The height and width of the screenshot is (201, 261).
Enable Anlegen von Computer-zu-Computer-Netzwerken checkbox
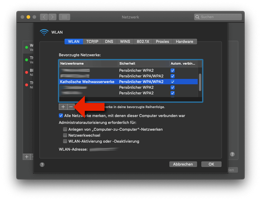tap(65, 129)
